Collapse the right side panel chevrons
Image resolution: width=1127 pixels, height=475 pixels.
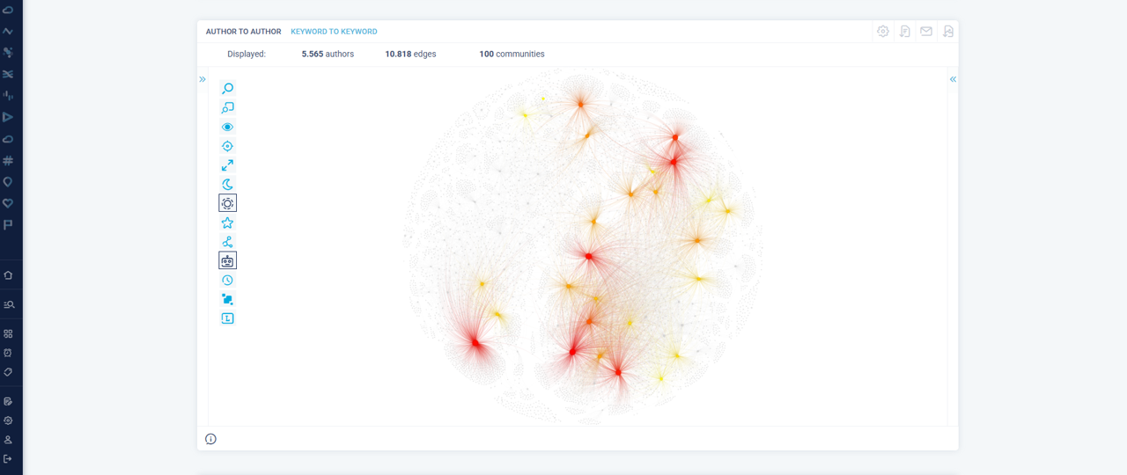953,79
